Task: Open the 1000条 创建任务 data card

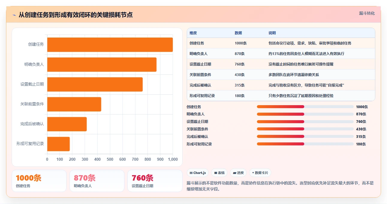Action: pyautogui.click(x=39, y=181)
